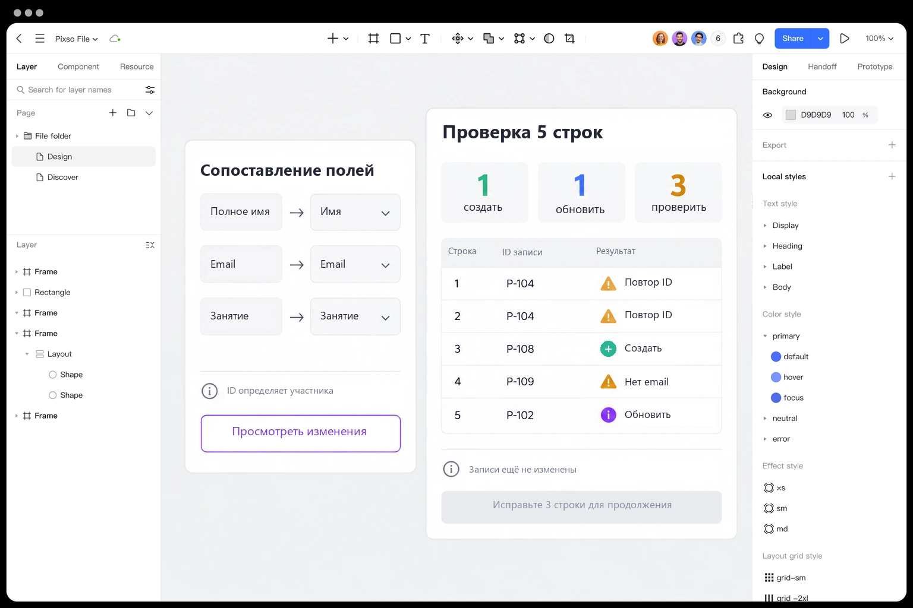
Task: Open the hamburger main menu
Action: tap(40, 39)
